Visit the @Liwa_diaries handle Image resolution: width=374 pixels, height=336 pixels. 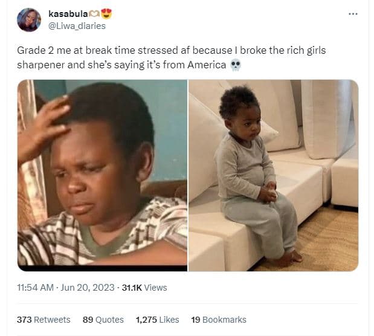click(77, 25)
